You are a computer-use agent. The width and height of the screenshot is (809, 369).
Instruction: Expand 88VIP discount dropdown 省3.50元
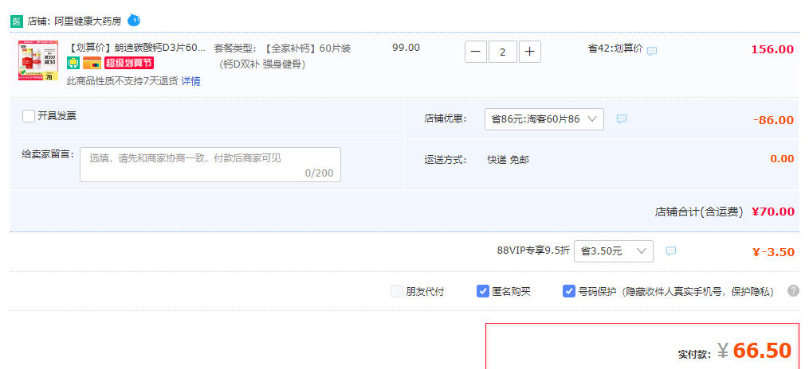pos(614,251)
